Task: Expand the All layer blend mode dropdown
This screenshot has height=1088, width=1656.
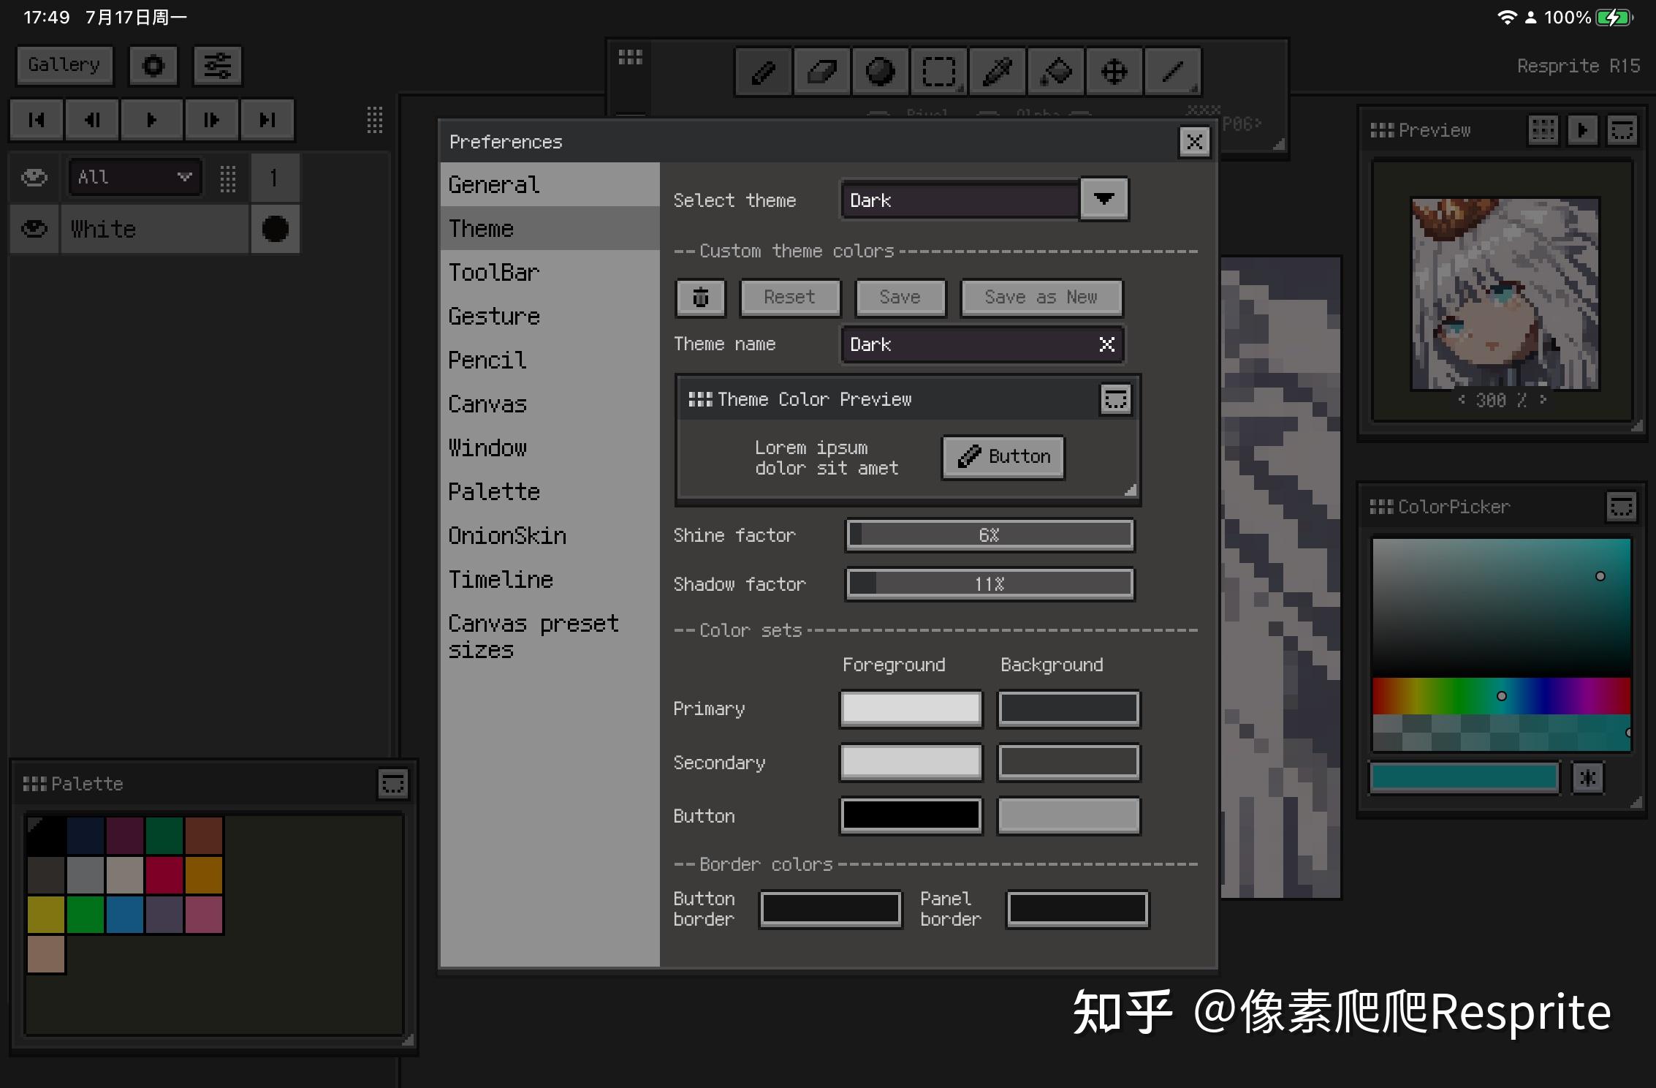Action: 183,177
